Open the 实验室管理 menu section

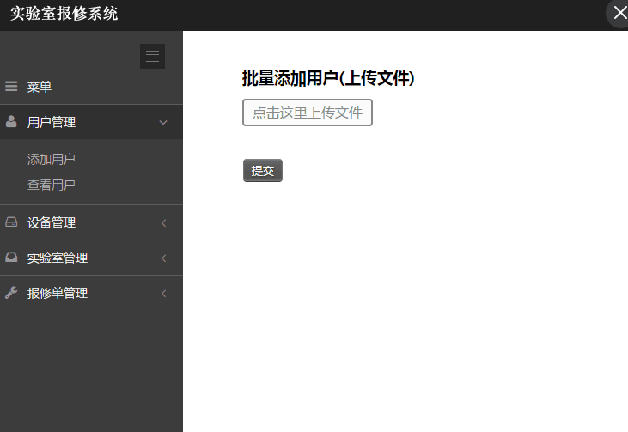pos(91,258)
